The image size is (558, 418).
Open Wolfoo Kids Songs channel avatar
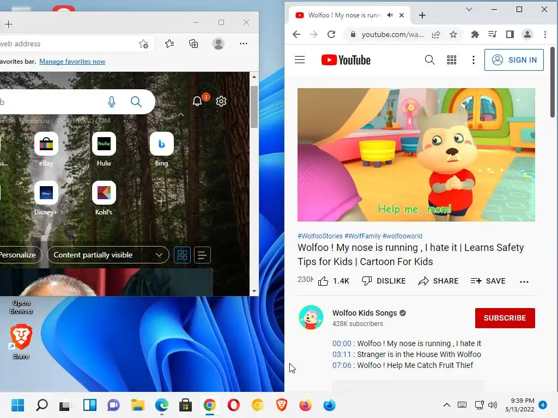[311, 317]
